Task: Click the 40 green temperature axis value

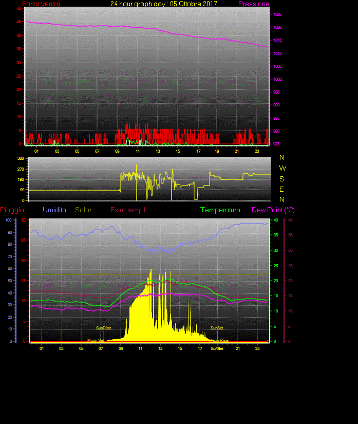Action: (276, 220)
